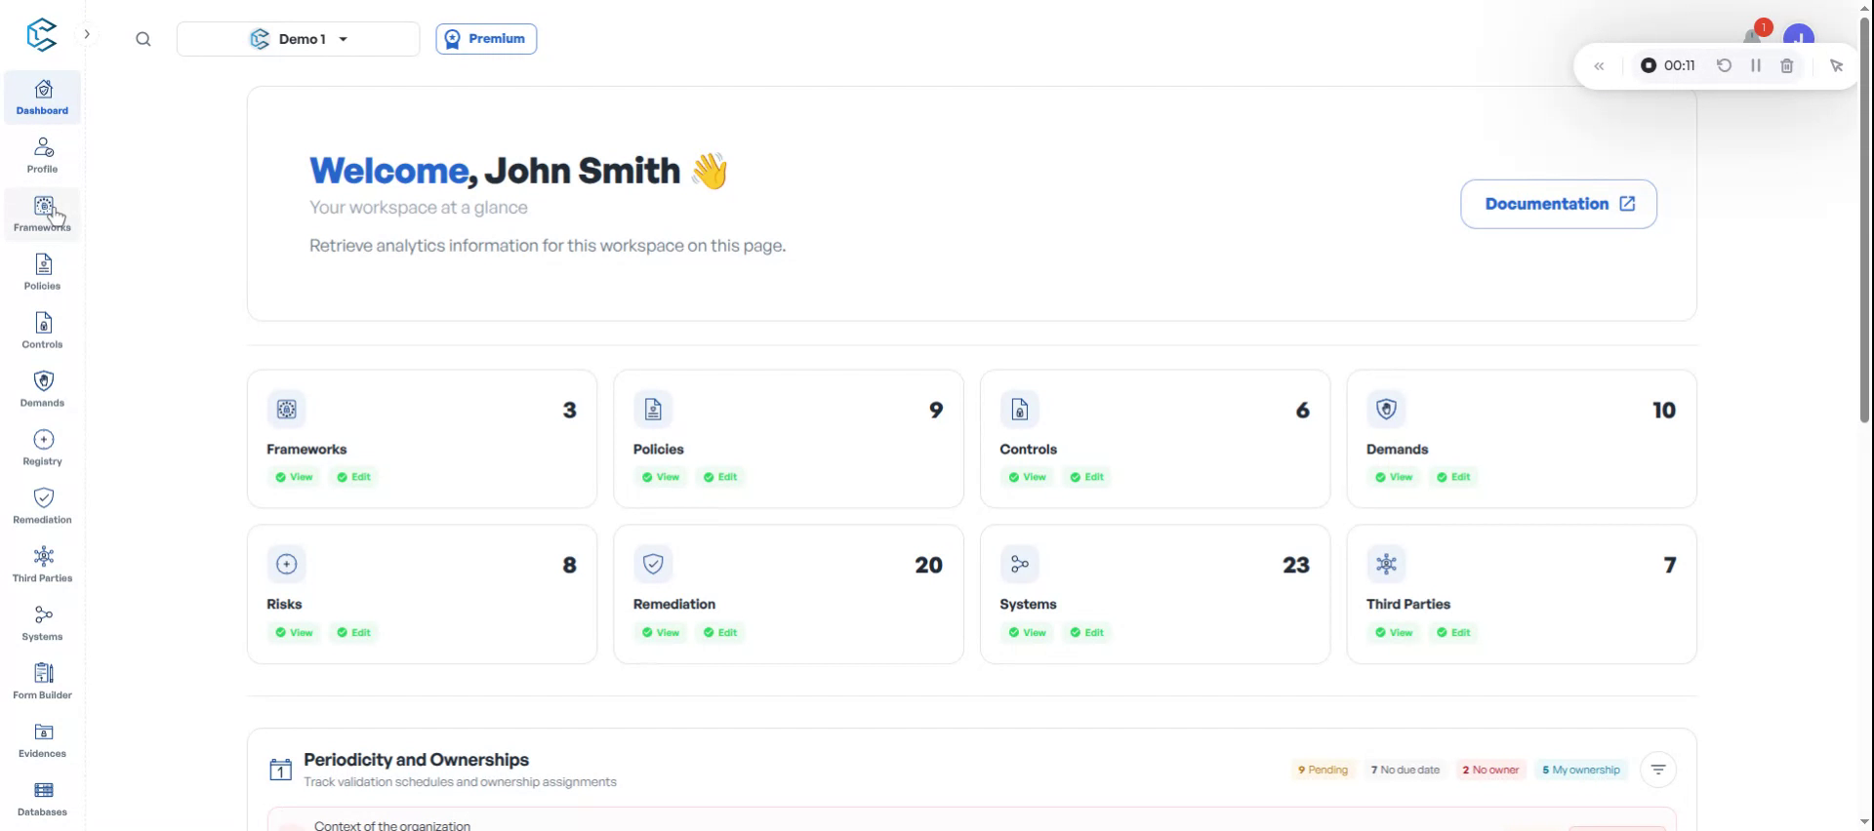Image resolution: width=1874 pixels, height=831 pixels.
Task: Delete the recording with trash icon
Action: pos(1787,65)
